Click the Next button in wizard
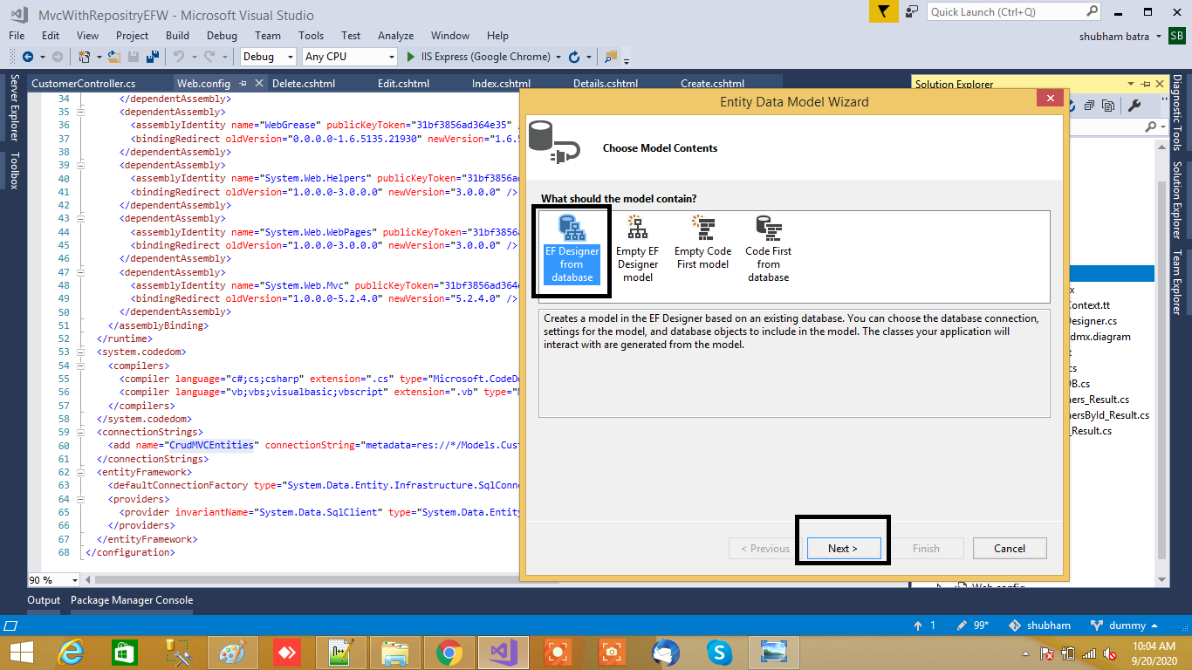1192x670 pixels. coord(843,549)
